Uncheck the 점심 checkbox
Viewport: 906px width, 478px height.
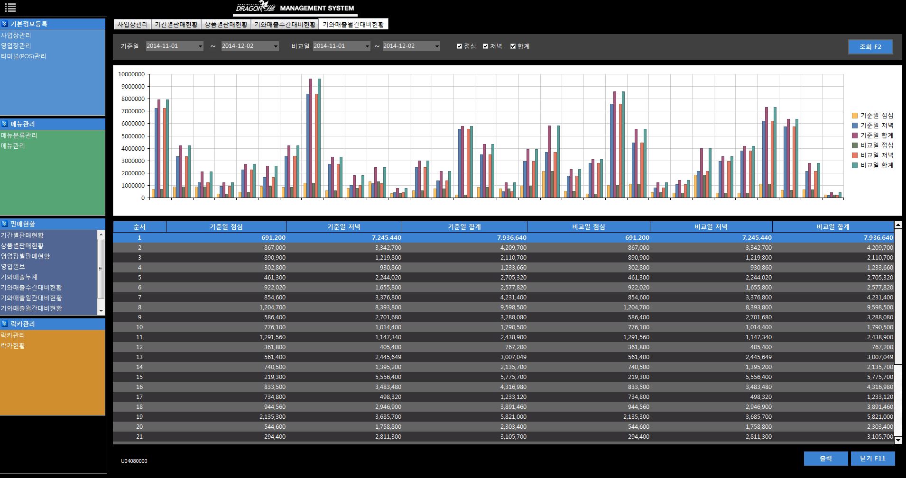[459, 46]
